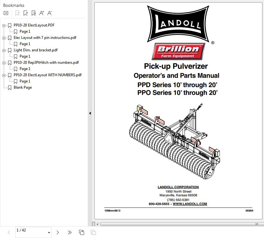The width and height of the screenshot is (264, 238).
Task: Click the Bookmarks panel title
Action: [x=14, y=5]
